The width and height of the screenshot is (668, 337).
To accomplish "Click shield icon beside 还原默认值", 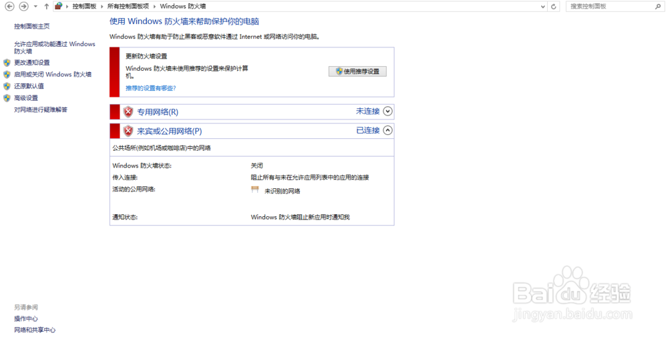I will tap(7, 86).
